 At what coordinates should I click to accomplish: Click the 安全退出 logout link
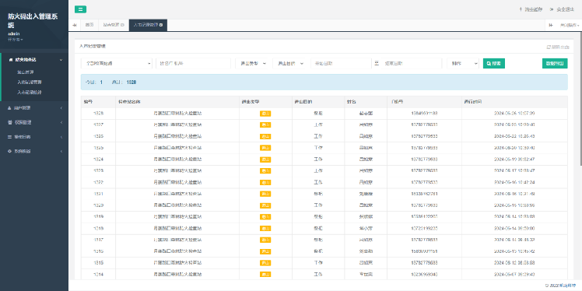tap(561, 9)
